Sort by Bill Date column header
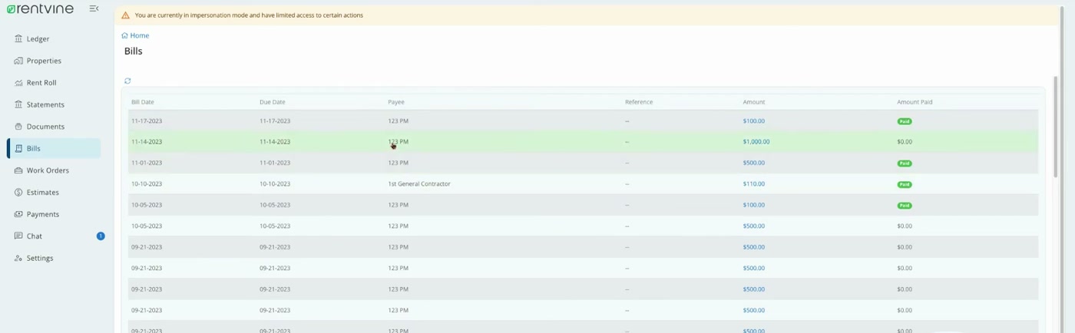The height and width of the screenshot is (333, 1075). (143, 102)
